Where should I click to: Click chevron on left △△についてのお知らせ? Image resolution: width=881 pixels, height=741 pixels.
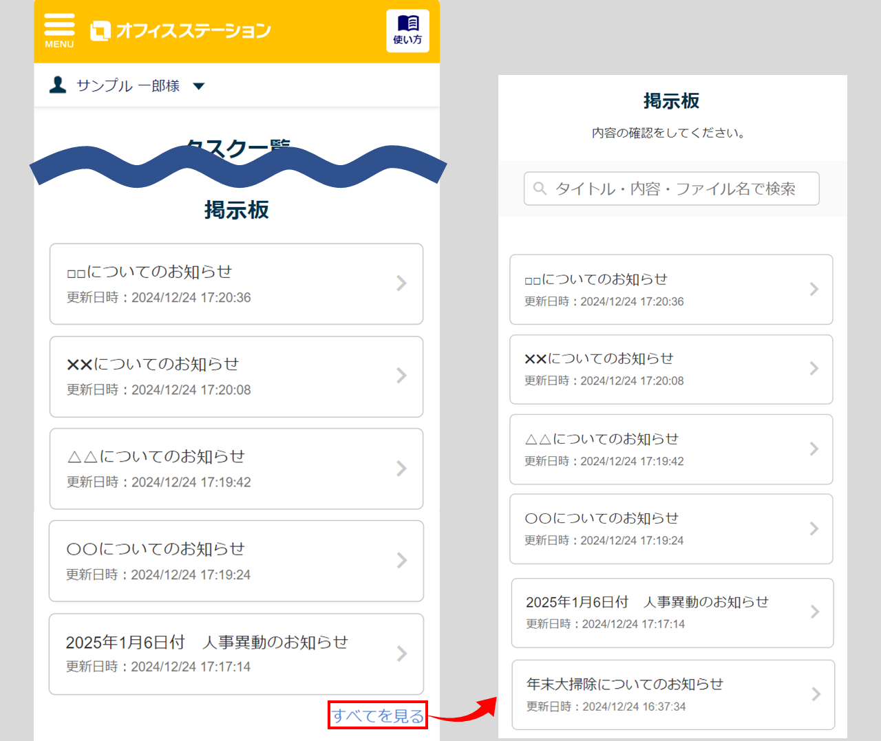pyautogui.click(x=401, y=469)
